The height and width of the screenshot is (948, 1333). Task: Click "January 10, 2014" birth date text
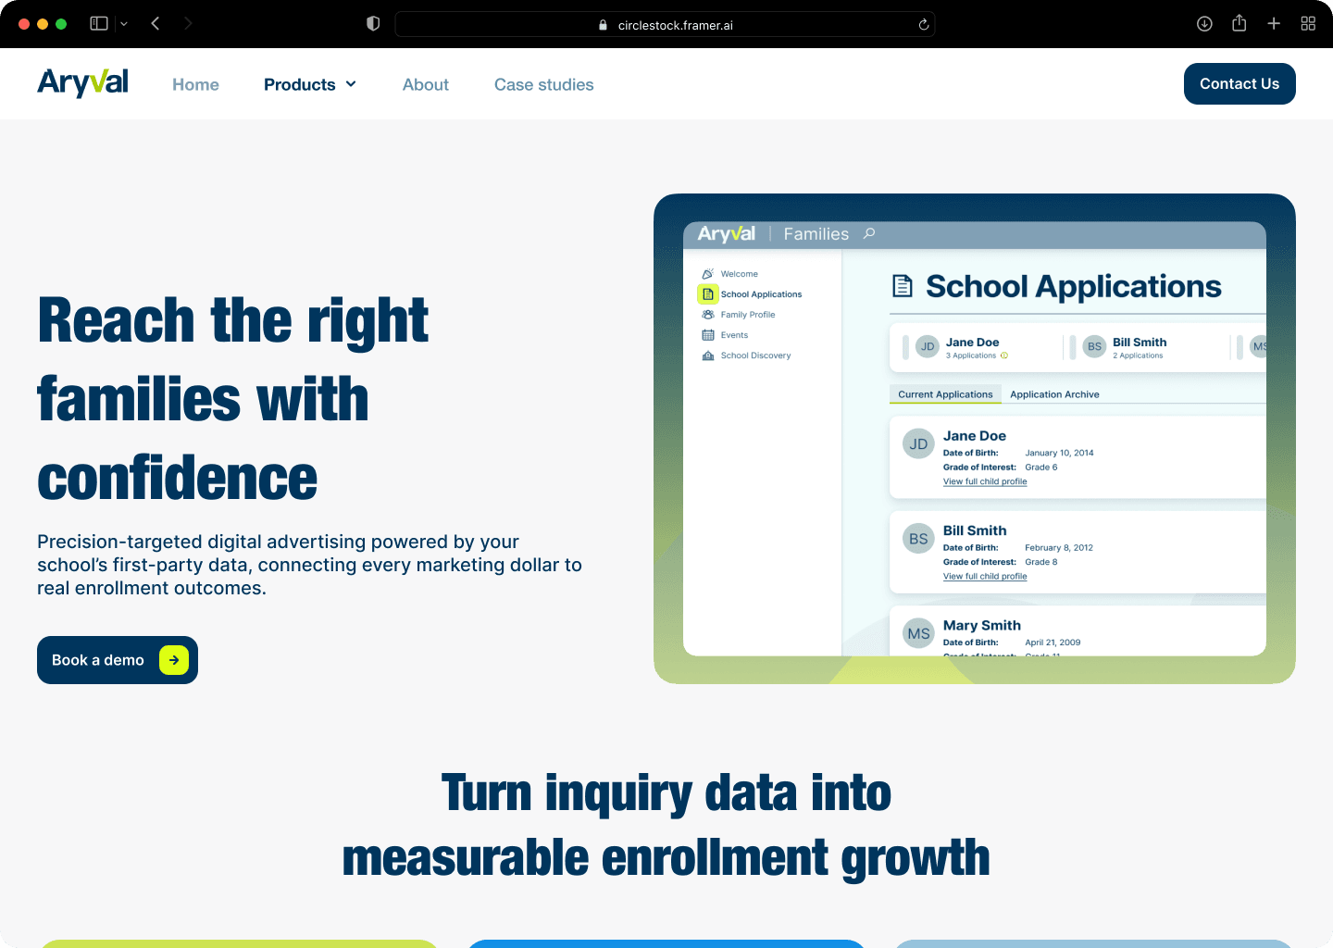click(1059, 453)
